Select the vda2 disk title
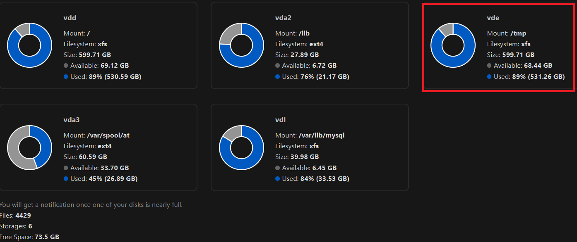 284,18
